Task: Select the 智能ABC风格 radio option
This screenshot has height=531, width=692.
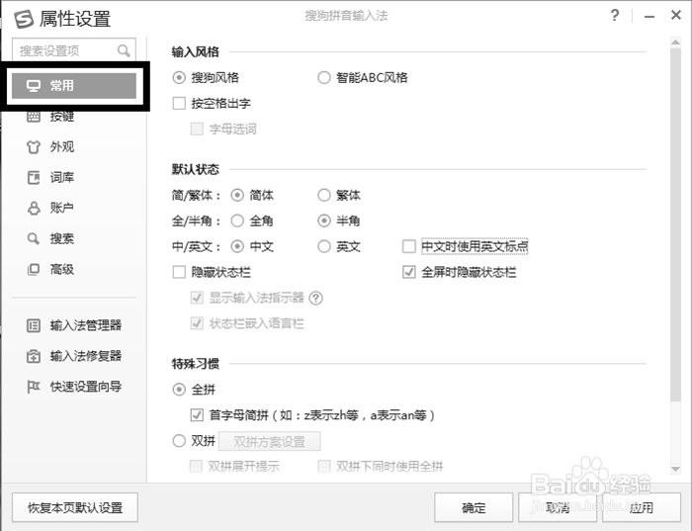Action: 324,78
